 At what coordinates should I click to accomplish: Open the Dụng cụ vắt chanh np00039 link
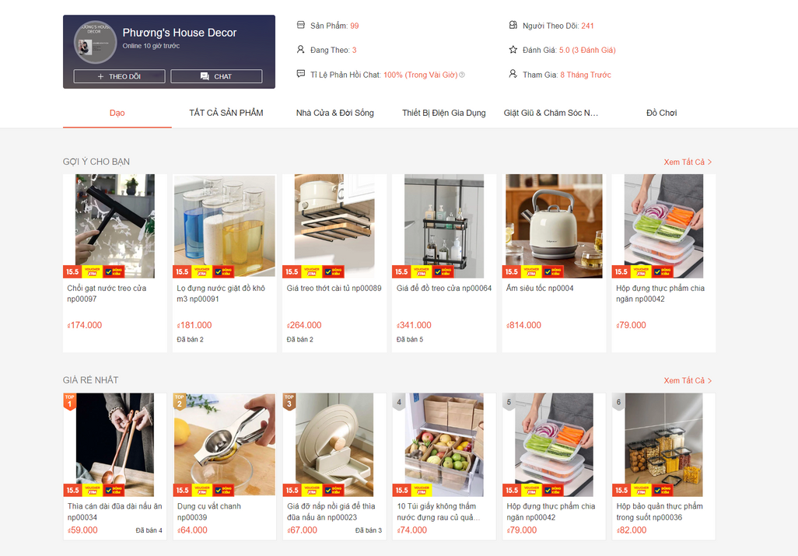click(209, 512)
